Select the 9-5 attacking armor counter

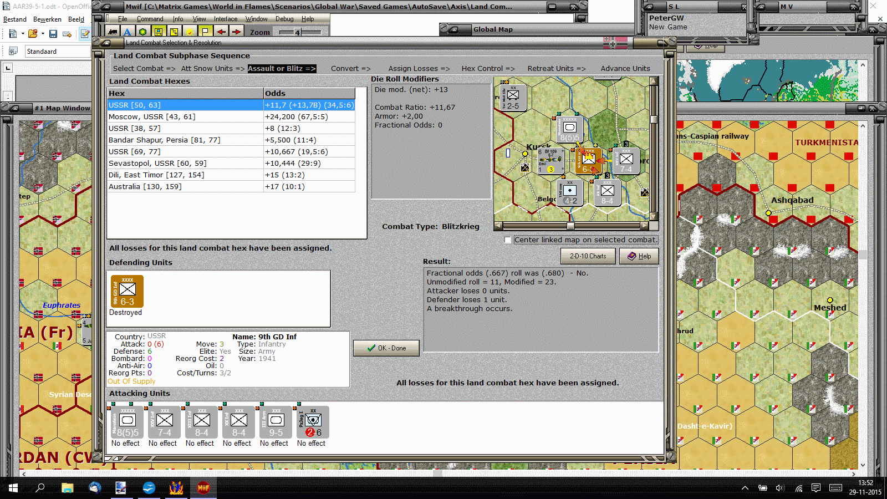pyautogui.click(x=276, y=422)
